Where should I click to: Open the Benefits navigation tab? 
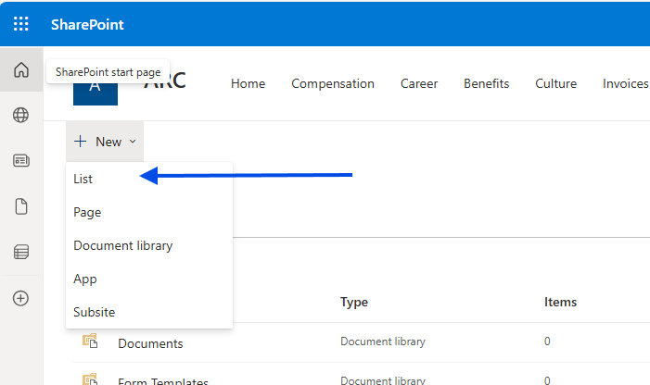[x=487, y=83]
